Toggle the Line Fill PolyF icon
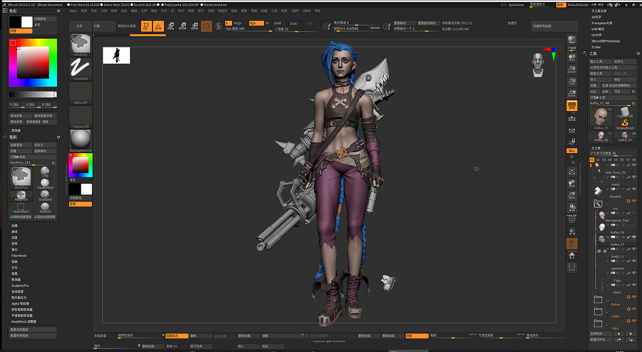 [572, 219]
